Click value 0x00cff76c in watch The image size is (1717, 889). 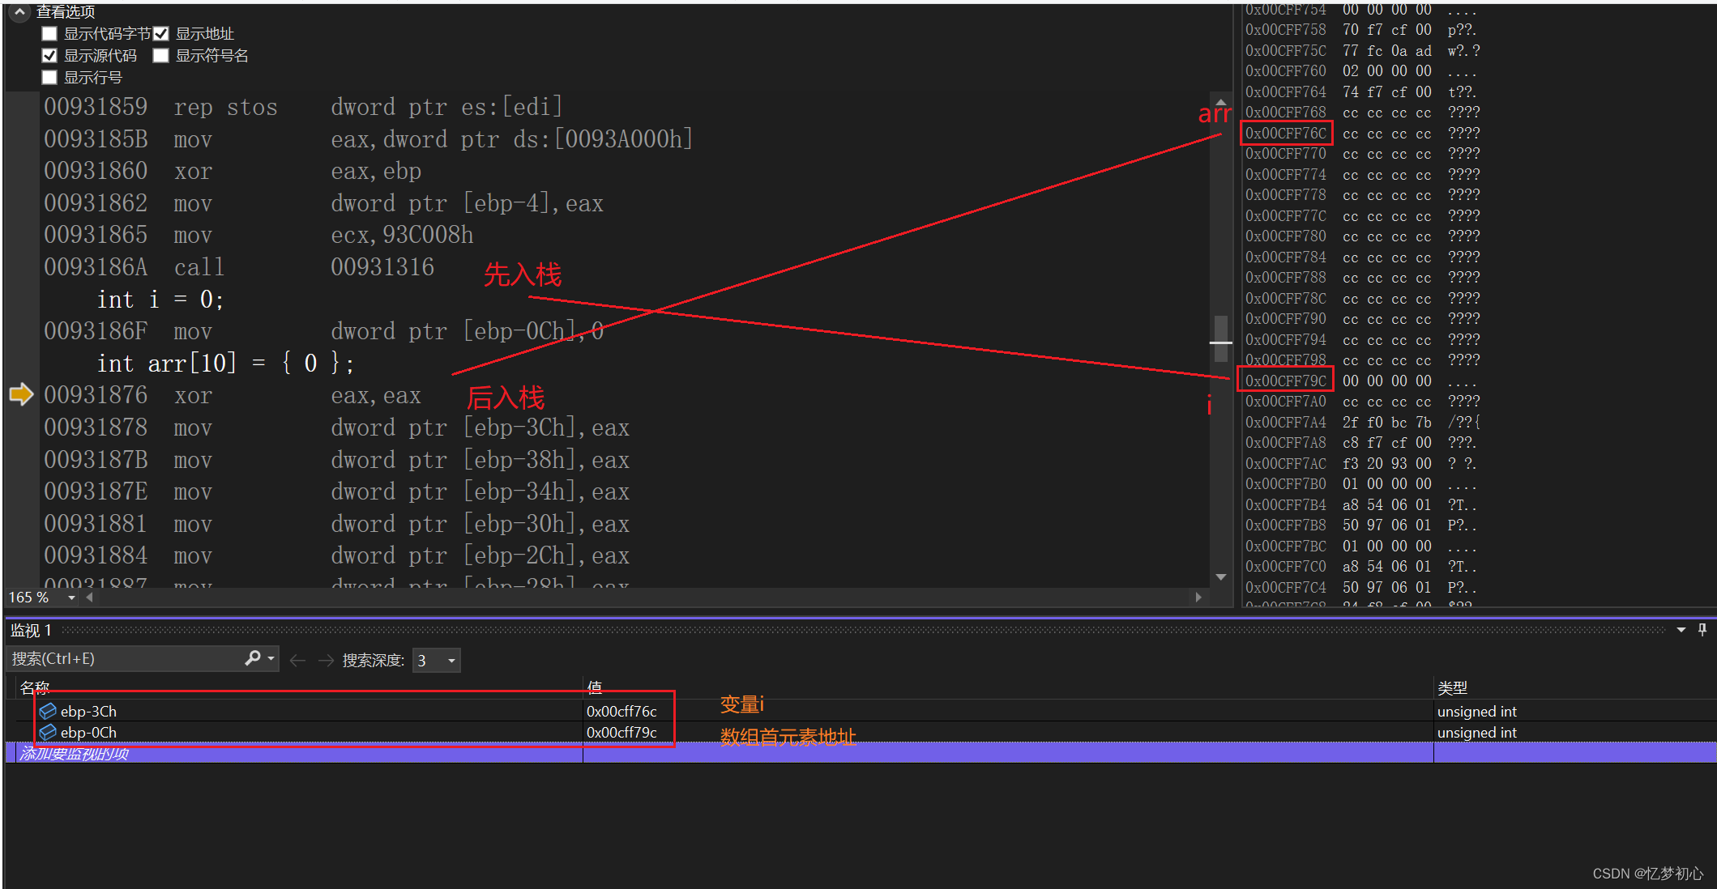click(621, 711)
